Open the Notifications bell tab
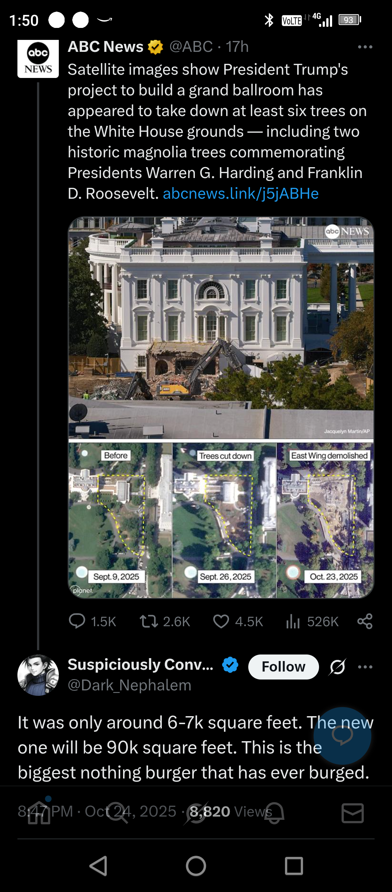 (274, 813)
